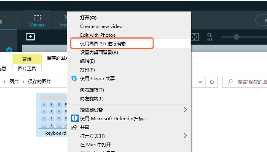267x152 pixels.
Task: Choose 使用画图 3D 进行编辑
Action: (x=103, y=44)
